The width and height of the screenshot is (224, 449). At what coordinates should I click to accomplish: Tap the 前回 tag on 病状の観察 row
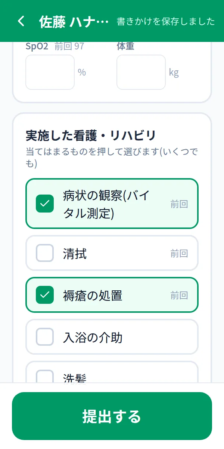click(179, 204)
